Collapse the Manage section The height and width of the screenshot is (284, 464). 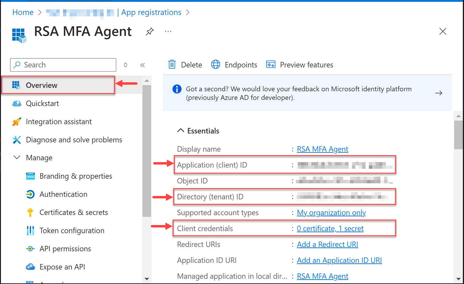pyautogui.click(x=17, y=158)
